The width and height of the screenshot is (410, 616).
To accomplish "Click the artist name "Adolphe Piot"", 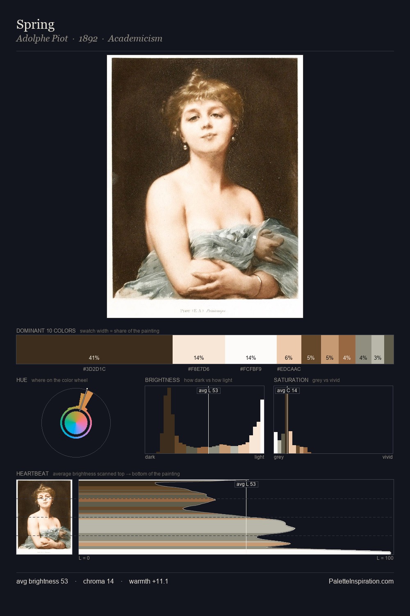I will [x=42, y=39].
